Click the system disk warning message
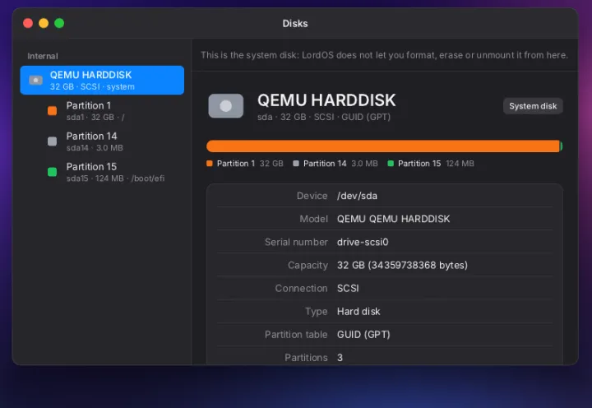Screen dimensions: 592x408 [384, 55]
